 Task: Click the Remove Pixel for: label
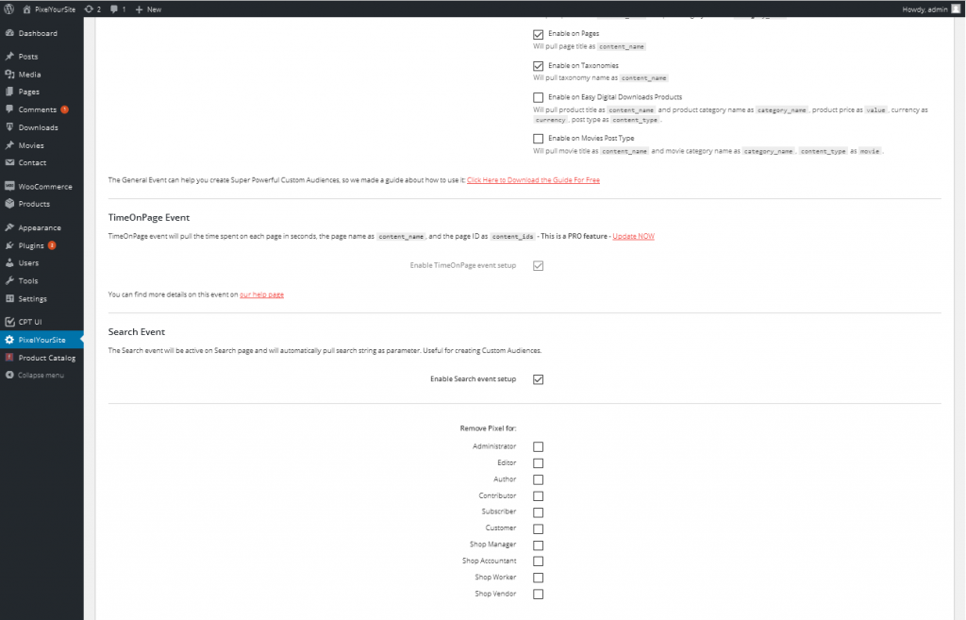tap(488, 428)
